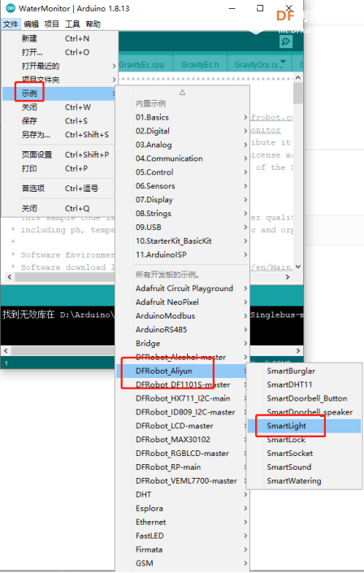Expand the 05.Control examples
The image size is (364, 573).
[183, 172]
